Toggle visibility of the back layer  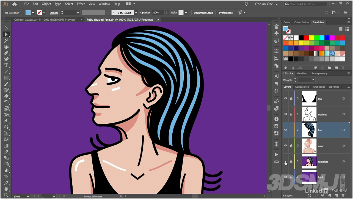tap(286, 177)
